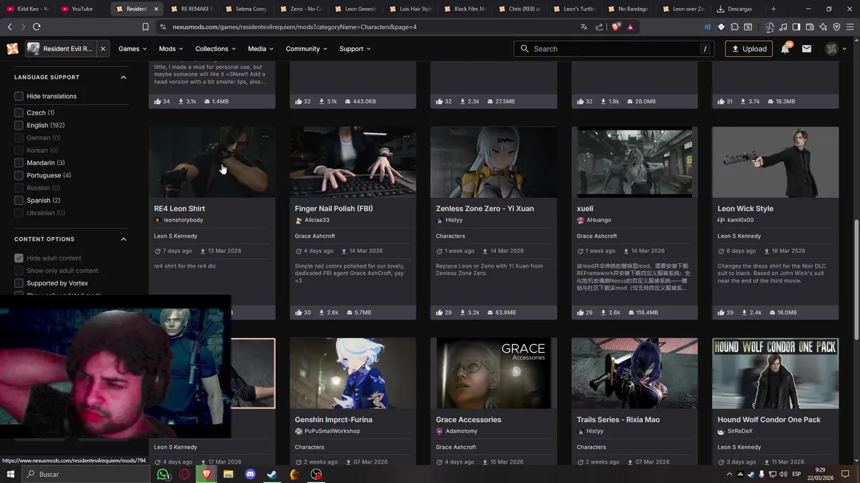The width and height of the screenshot is (860, 483).
Task: Check the Spanish language filter
Action: click(19, 201)
